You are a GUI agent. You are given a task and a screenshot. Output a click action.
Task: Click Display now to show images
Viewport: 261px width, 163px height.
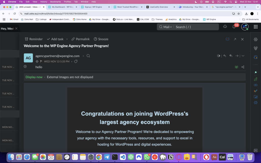tap(34, 77)
